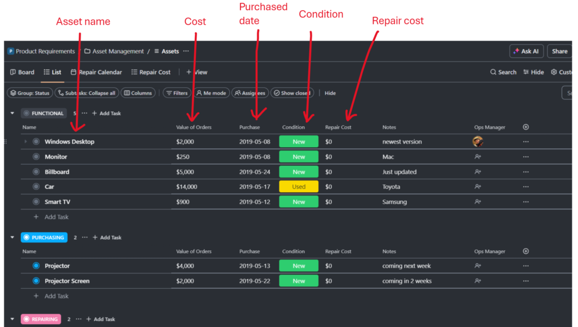Toggle the status circle for the Projector task
The width and height of the screenshot is (578, 327).
[36, 266]
